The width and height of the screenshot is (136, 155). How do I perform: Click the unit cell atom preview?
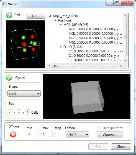(x=25, y=44)
